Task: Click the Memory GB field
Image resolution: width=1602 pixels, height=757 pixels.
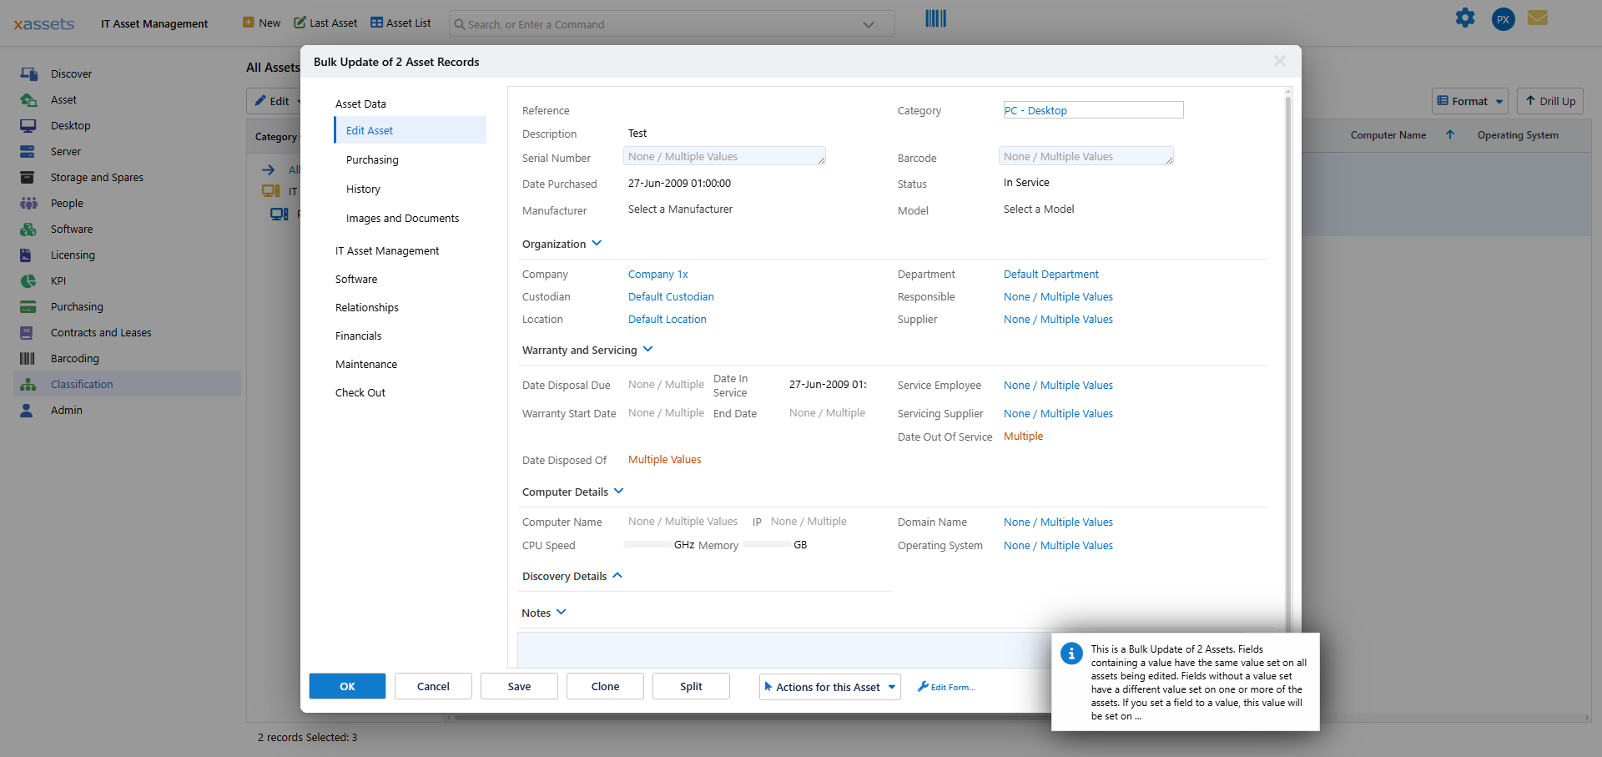Action: (767, 544)
